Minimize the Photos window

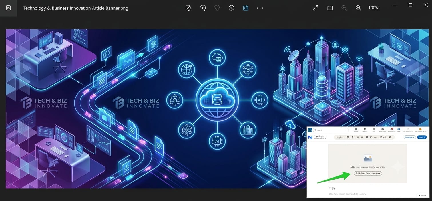click(x=395, y=5)
